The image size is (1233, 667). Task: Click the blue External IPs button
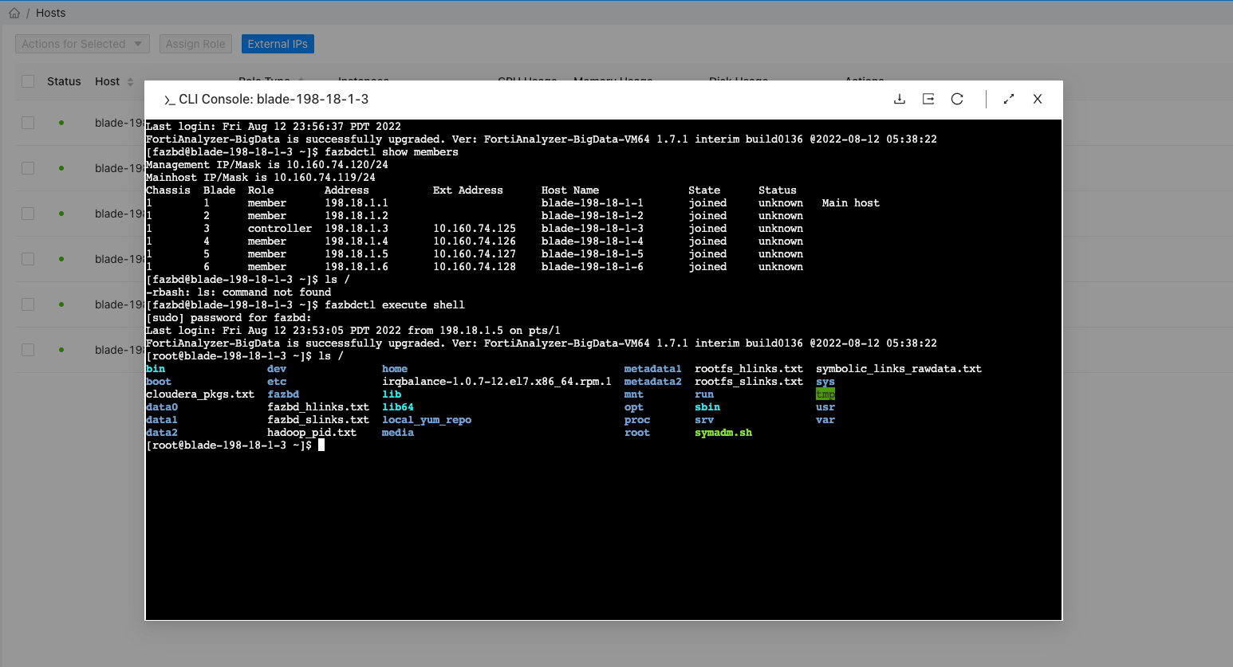(x=278, y=44)
